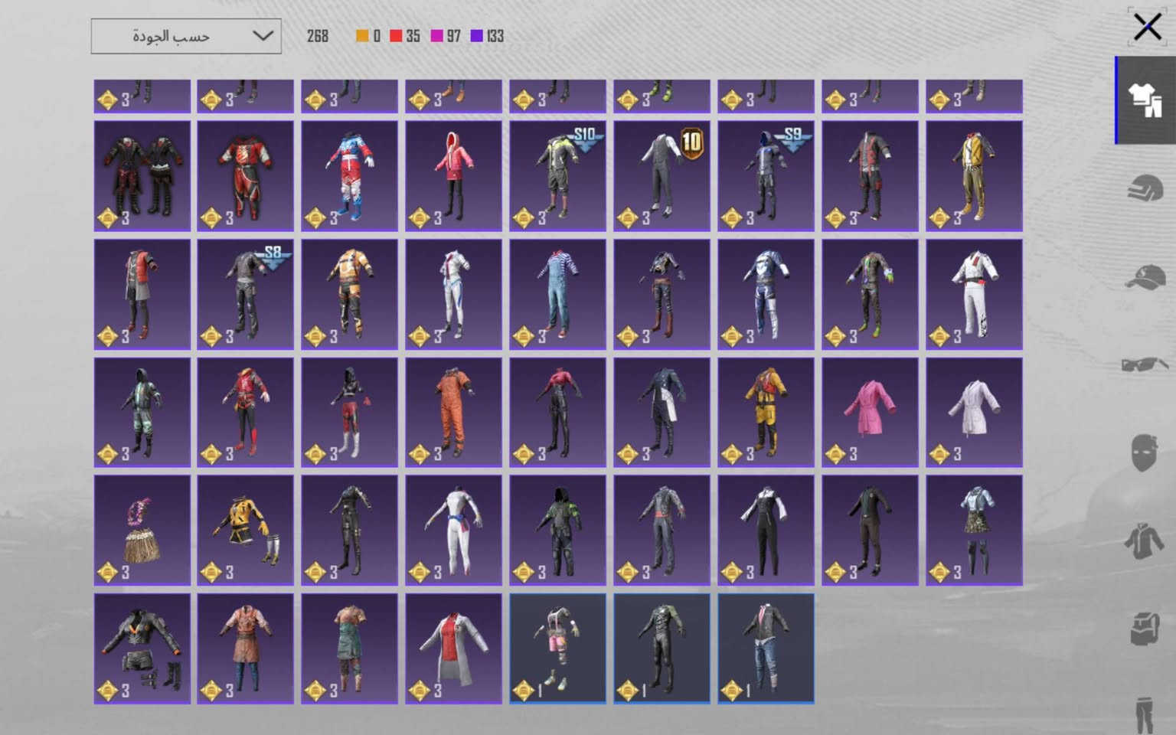Open the helmet category in sidebar
1176x735 pixels.
click(1145, 187)
